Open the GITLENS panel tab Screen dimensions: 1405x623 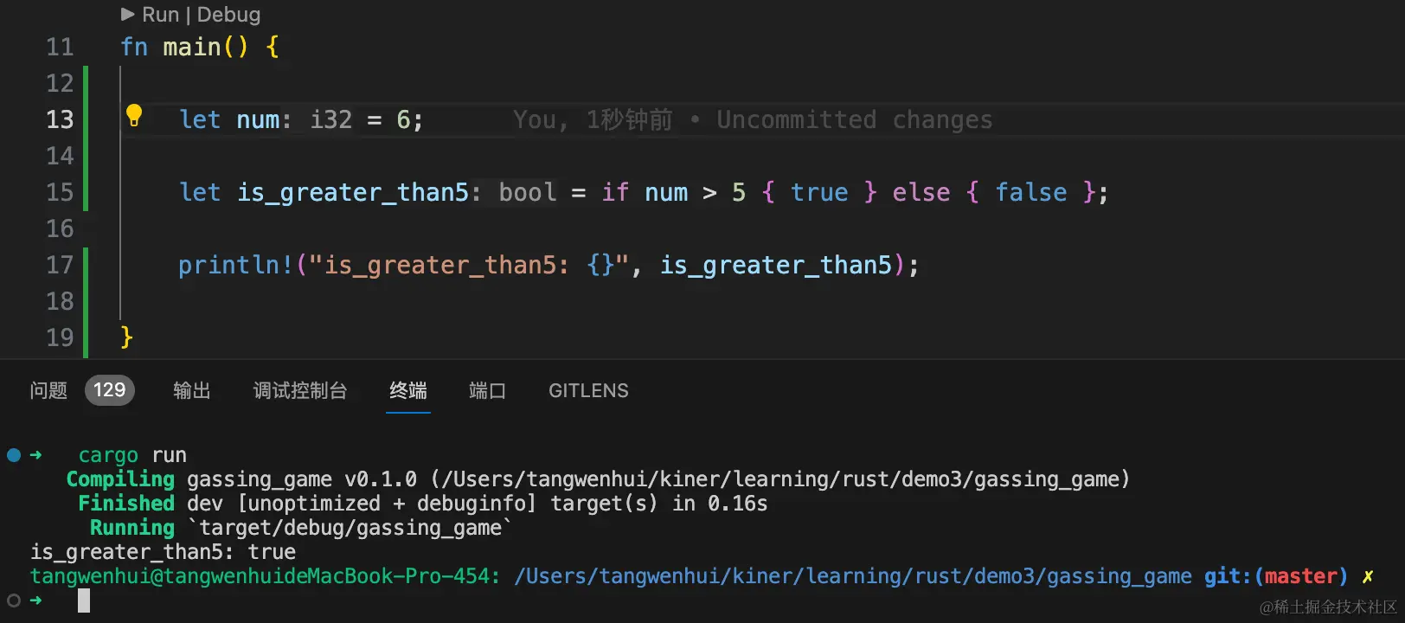[588, 390]
